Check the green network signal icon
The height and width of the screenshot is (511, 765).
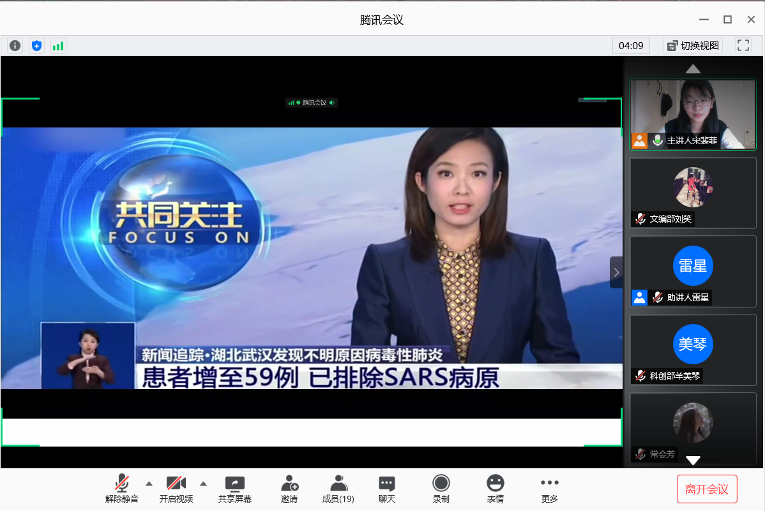pos(58,45)
